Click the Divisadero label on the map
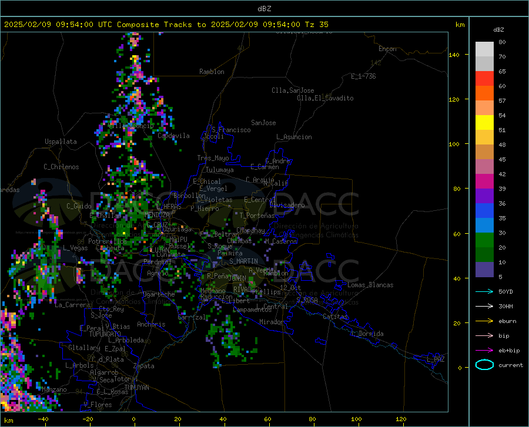 [x=287, y=205]
